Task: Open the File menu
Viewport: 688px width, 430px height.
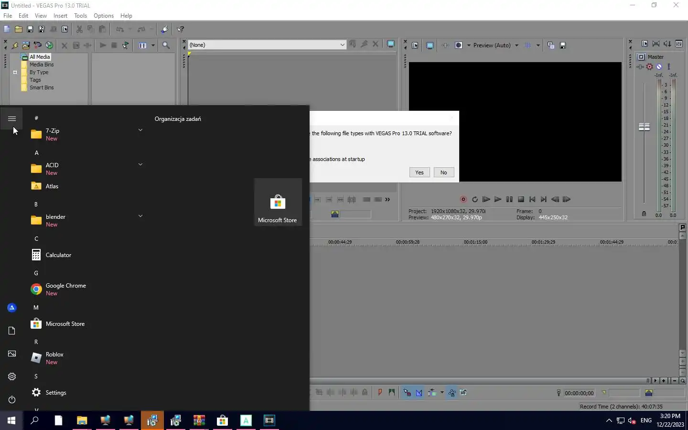Action: pyautogui.click(x=8, y=16)
